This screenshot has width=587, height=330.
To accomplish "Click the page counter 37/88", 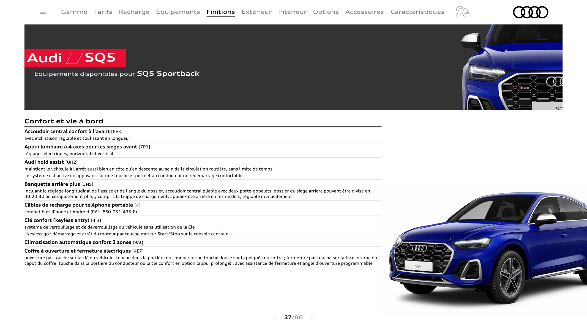I will [x=293, y=317].
